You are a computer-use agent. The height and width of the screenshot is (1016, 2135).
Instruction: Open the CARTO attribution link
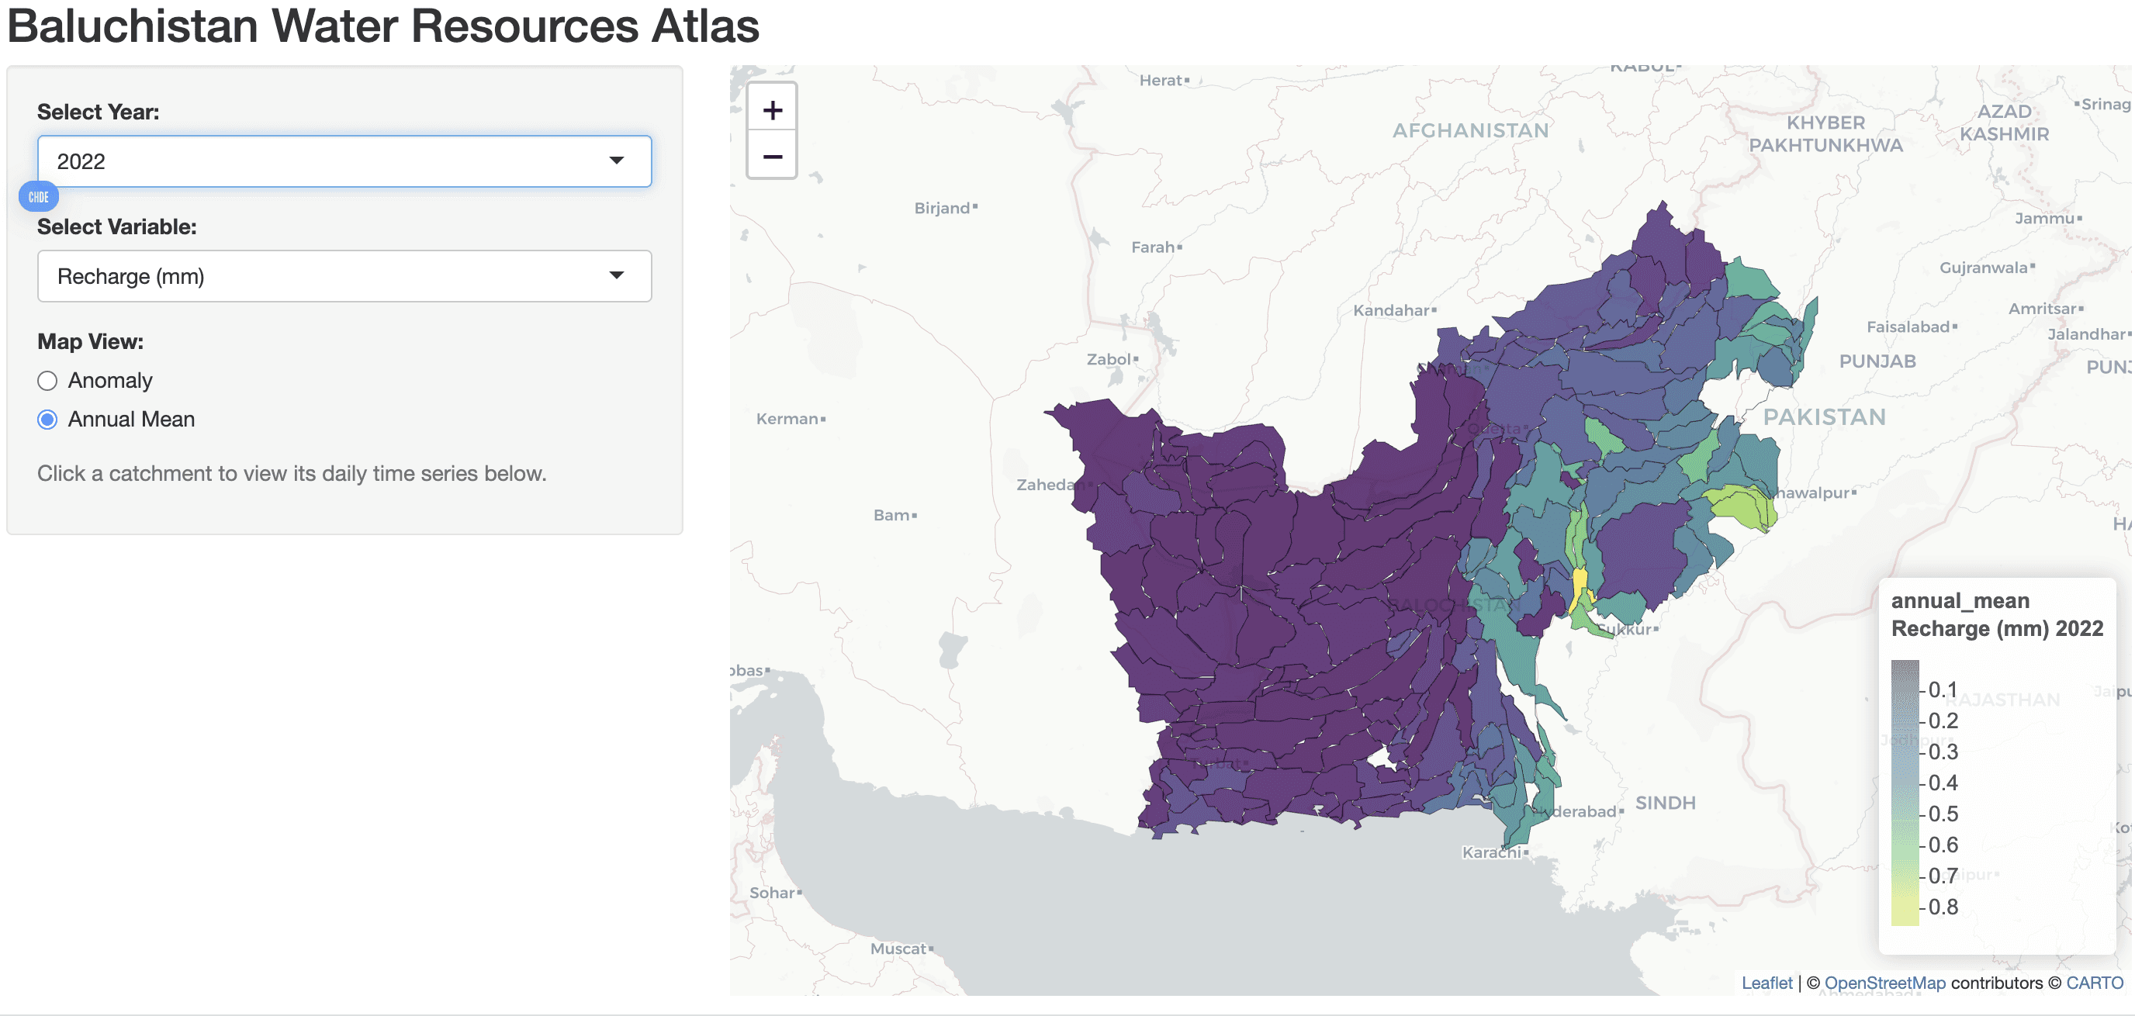[x=2094, y=983]
